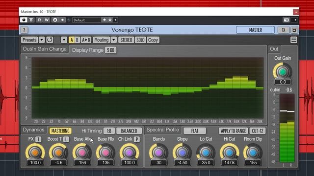Select state A
The height and width of the screenshot is (176, 314).
coord(72,40)
